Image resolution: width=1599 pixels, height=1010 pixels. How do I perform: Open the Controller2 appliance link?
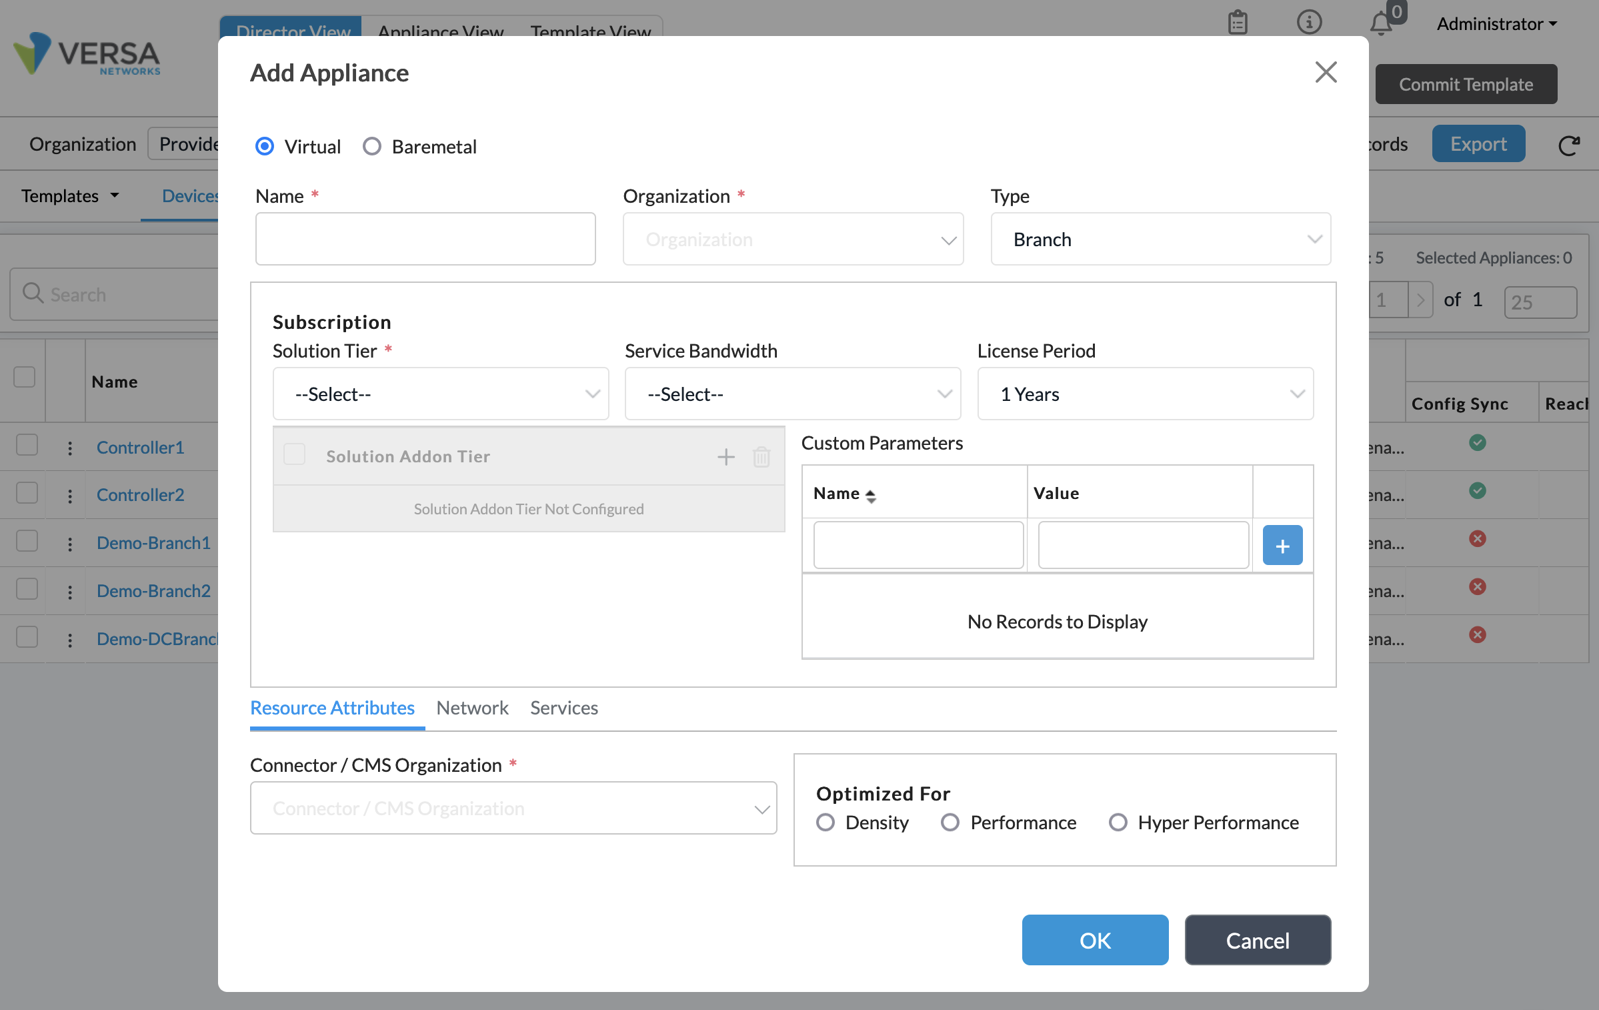(140, 495)
